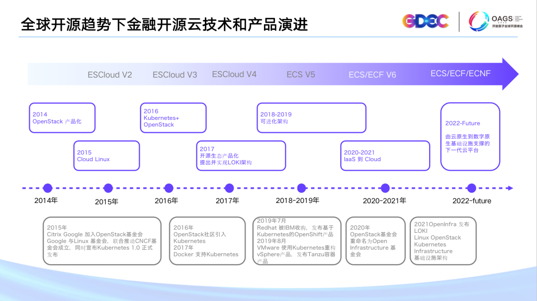Viewport: 537px width, 301px height.
Task: Click the timeline dot for 2014年
Action: [48, 188]
